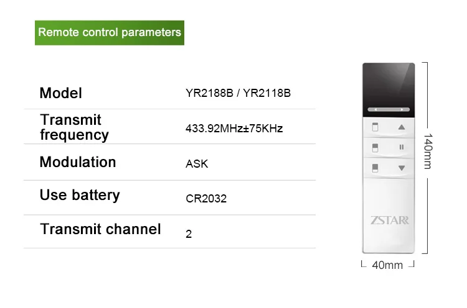The image size is (467, 308).
Task: Click the 40mm width dimension label
Action: tap(387, 265)
